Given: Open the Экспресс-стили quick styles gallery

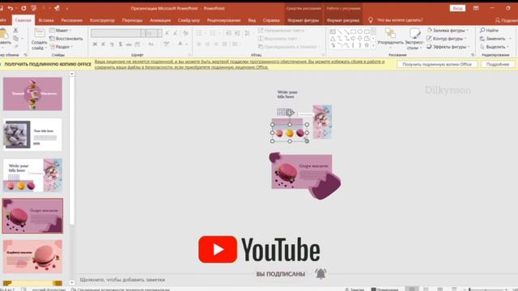Looking at the screenshot, I should click(414, 39).
